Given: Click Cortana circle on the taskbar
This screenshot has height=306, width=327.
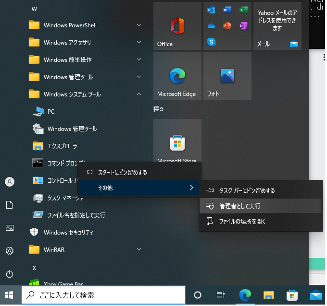Looking at the screenshot, I should point(197,295).
